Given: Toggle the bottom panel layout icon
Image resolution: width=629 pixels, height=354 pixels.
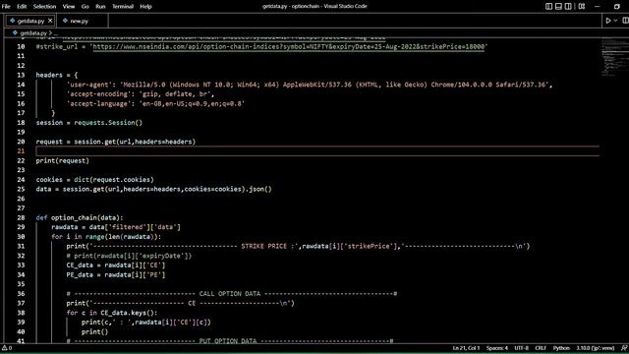Looking at the screenshot, I should (558, 7).
